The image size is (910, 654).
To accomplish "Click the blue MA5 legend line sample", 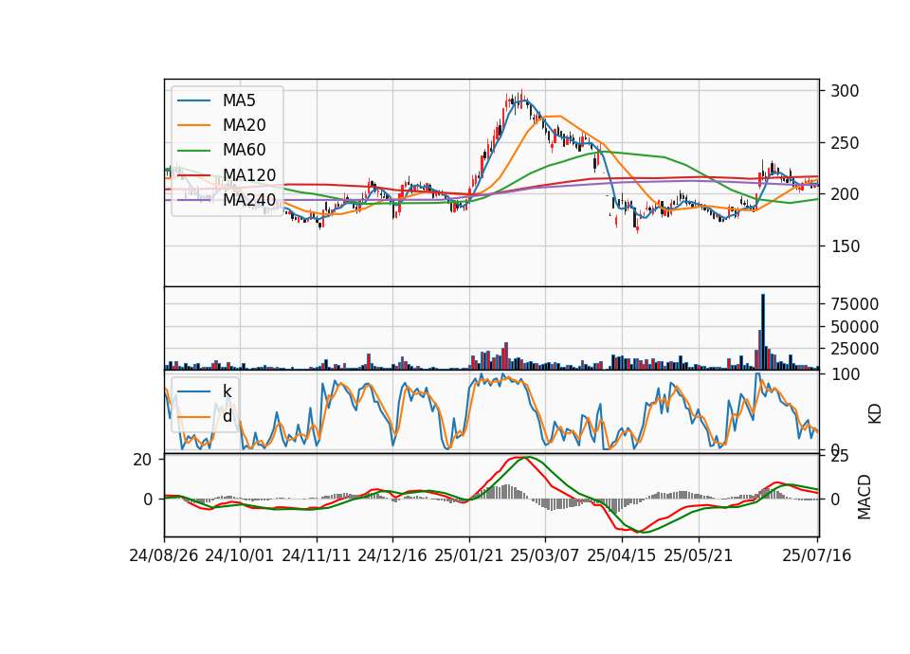I will tap(193, 101).
